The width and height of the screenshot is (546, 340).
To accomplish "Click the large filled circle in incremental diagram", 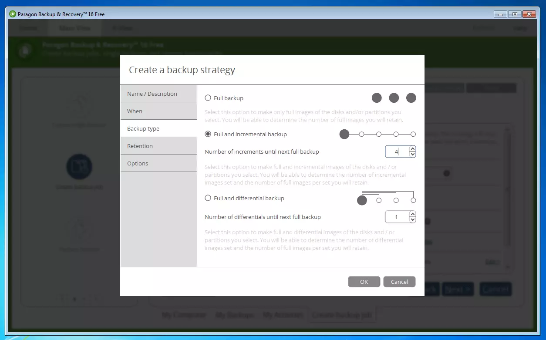I will click(344, 134).
